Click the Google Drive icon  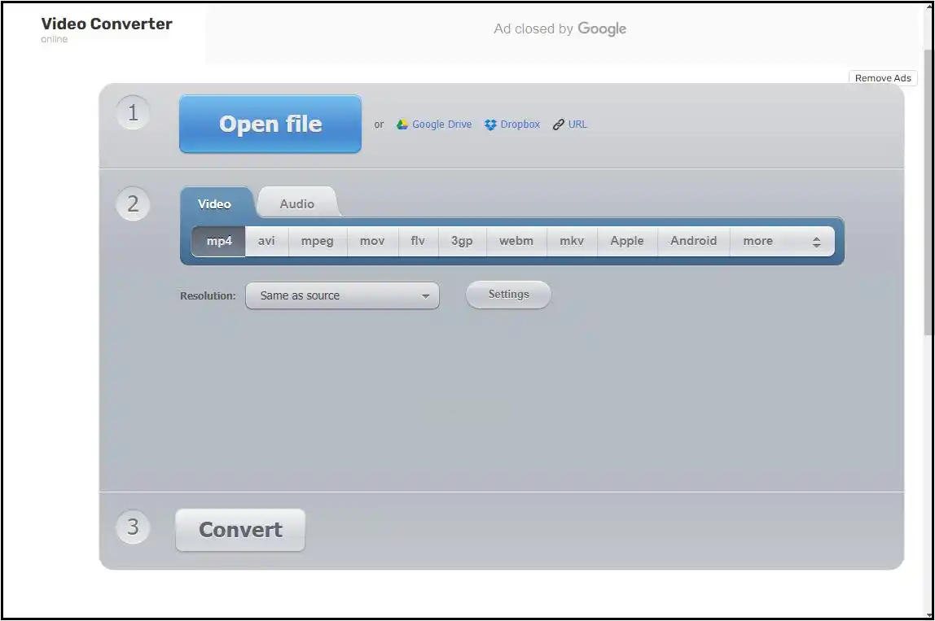tap(402, 124)
